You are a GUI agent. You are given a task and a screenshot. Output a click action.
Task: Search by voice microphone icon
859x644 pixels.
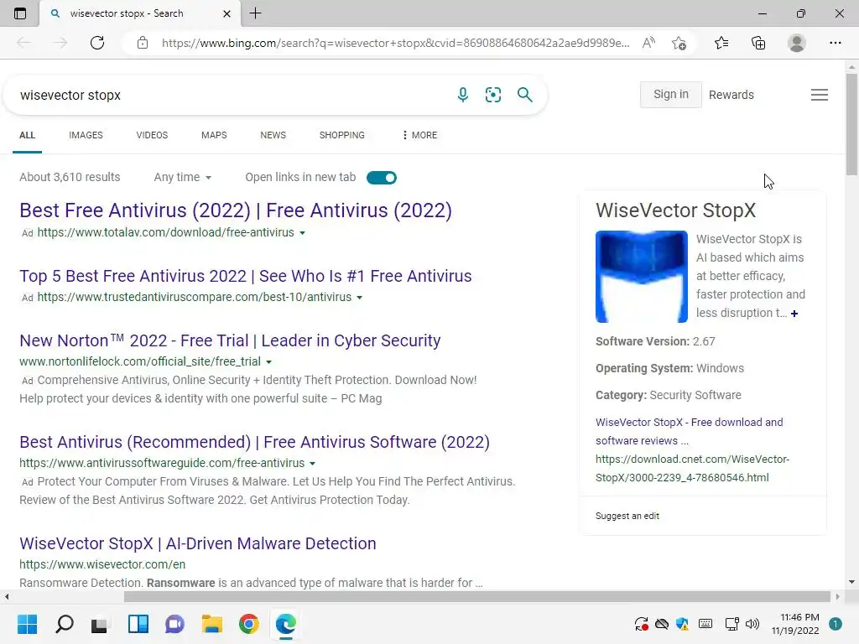[x=463, y=95]
